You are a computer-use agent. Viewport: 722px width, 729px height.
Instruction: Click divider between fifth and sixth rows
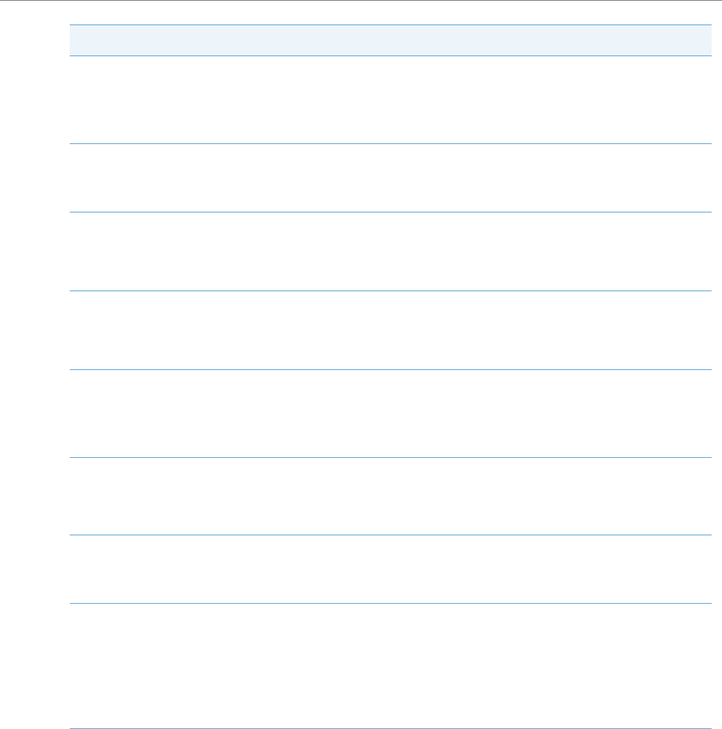(x=391, y=458)
